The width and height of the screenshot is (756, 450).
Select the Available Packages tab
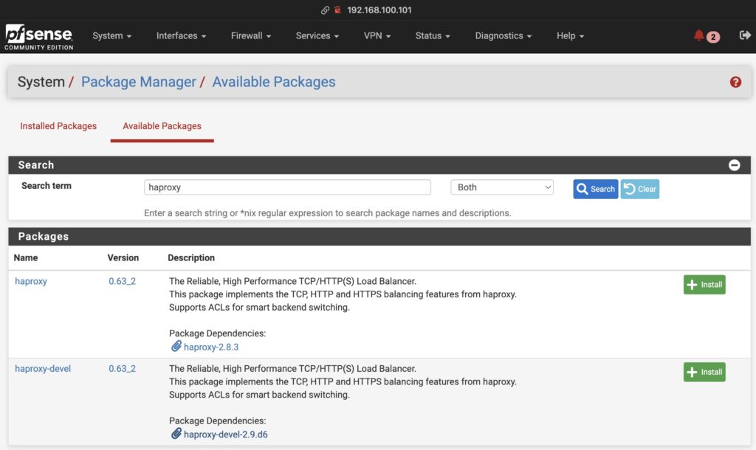pyautogui.click(x=162, y=125)
